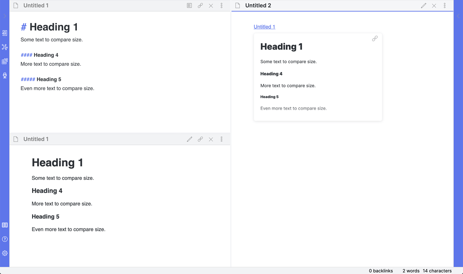
Task: Follow the Untitled 1 link in Untitled 2
Action: (264, 27)
